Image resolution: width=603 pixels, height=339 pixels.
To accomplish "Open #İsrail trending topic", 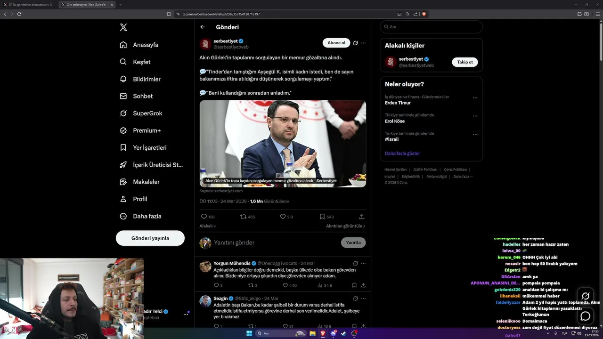I will pos(391,139).
